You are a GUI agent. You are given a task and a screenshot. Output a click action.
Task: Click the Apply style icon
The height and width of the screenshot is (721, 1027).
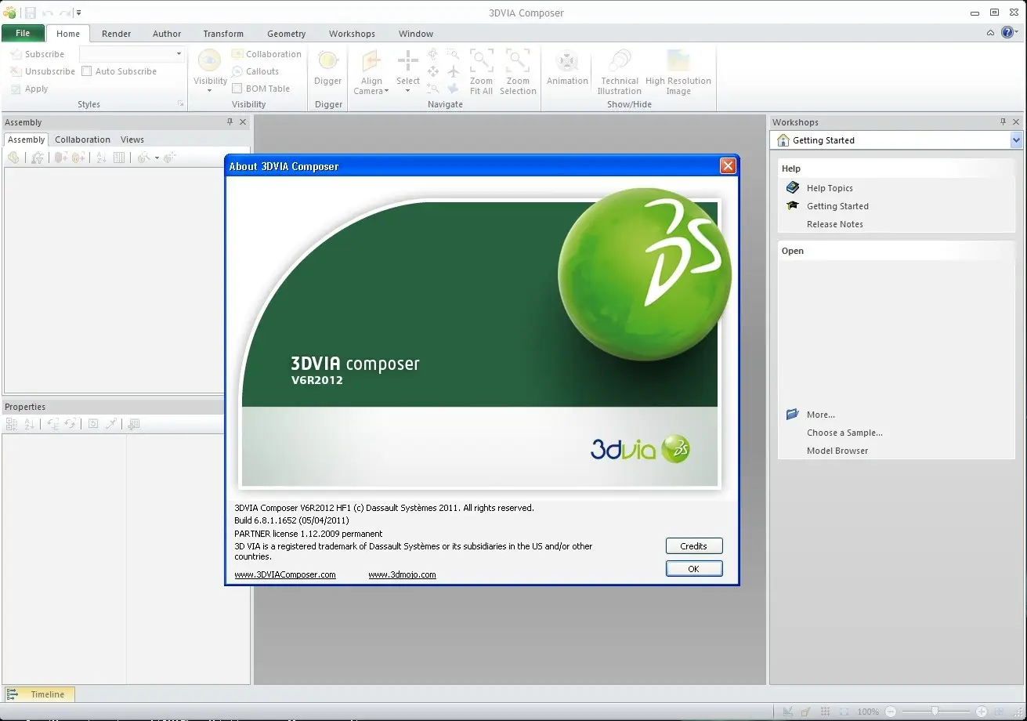point(16,89)
